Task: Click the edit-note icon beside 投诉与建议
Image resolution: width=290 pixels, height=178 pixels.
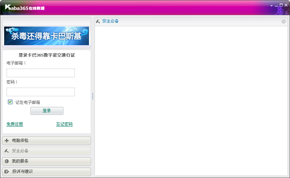Action: pyautogui.click(x=7, y=171)
